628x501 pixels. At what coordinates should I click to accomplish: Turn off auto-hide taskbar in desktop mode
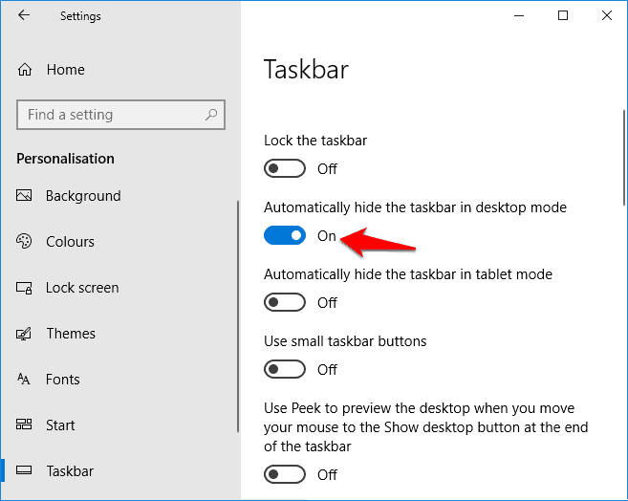coord(285,235)
